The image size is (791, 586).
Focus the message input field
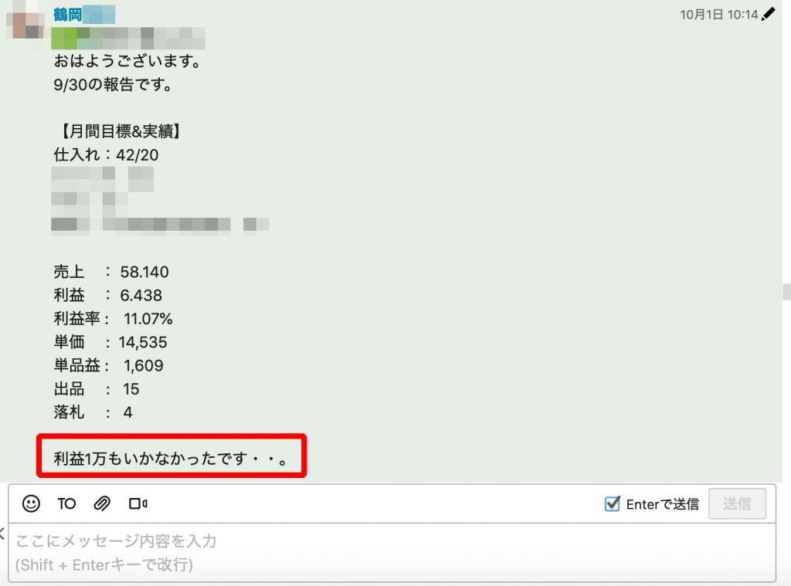pos(392,553)
